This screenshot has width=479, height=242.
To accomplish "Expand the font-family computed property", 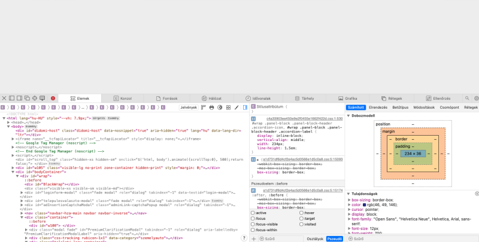I will pyautogui.click(x=349, y=219).
